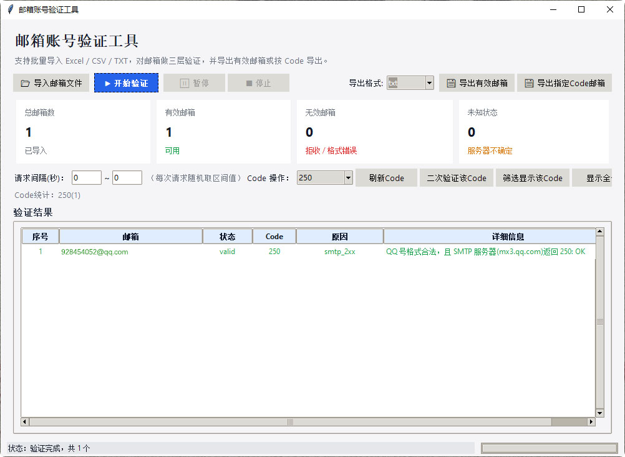The image size is (625, 457).
Task: Click the 邮箱 column header
Action: click(x=131, y=236)
